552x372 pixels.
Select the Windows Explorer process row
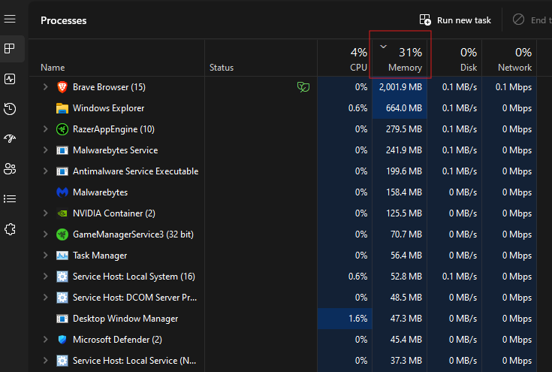pos(282,108)
